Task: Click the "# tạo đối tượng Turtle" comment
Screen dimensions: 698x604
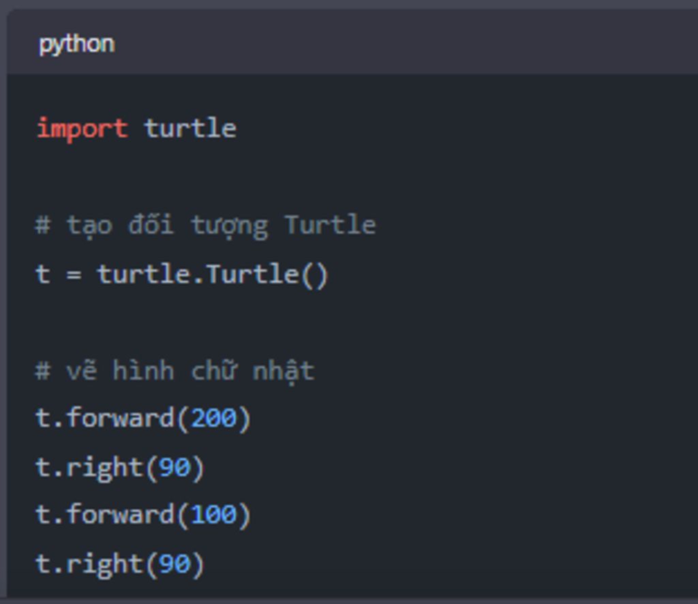Action: click(x=206, y=226)
